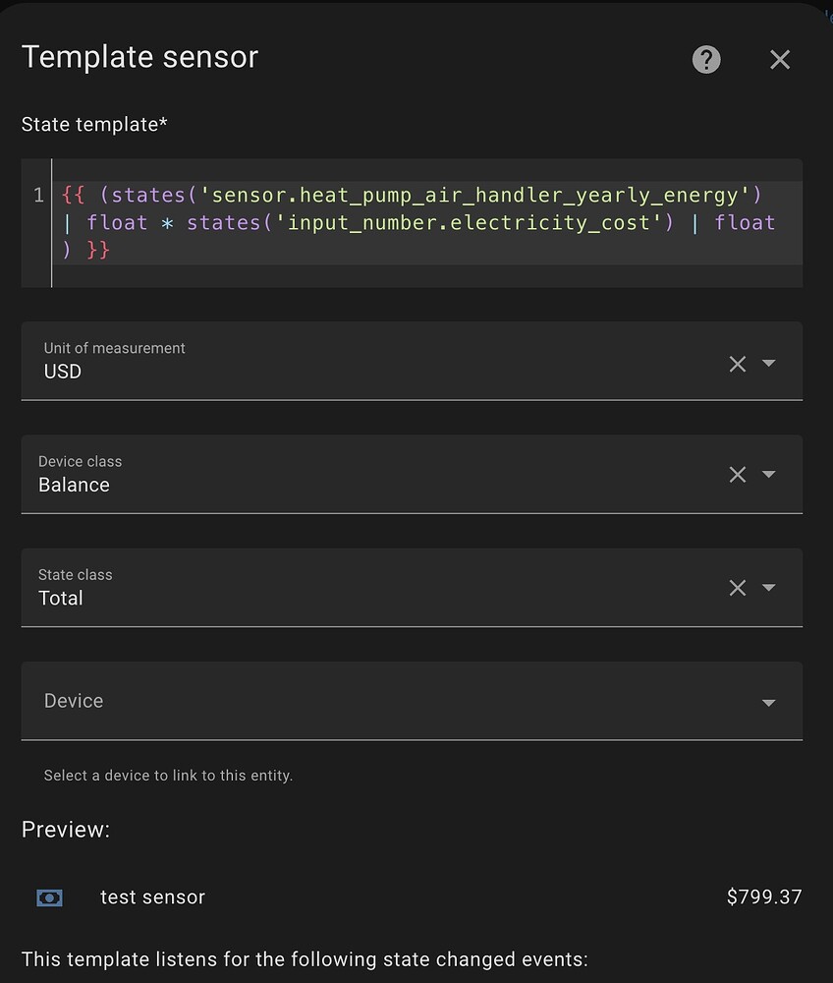Viewport: 833px width, 983px height.
Task: Clear the Balance device class selection
Action: [x=738, y=475]
